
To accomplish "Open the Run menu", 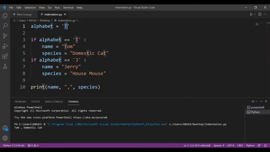I will click(x=57, y=8).
